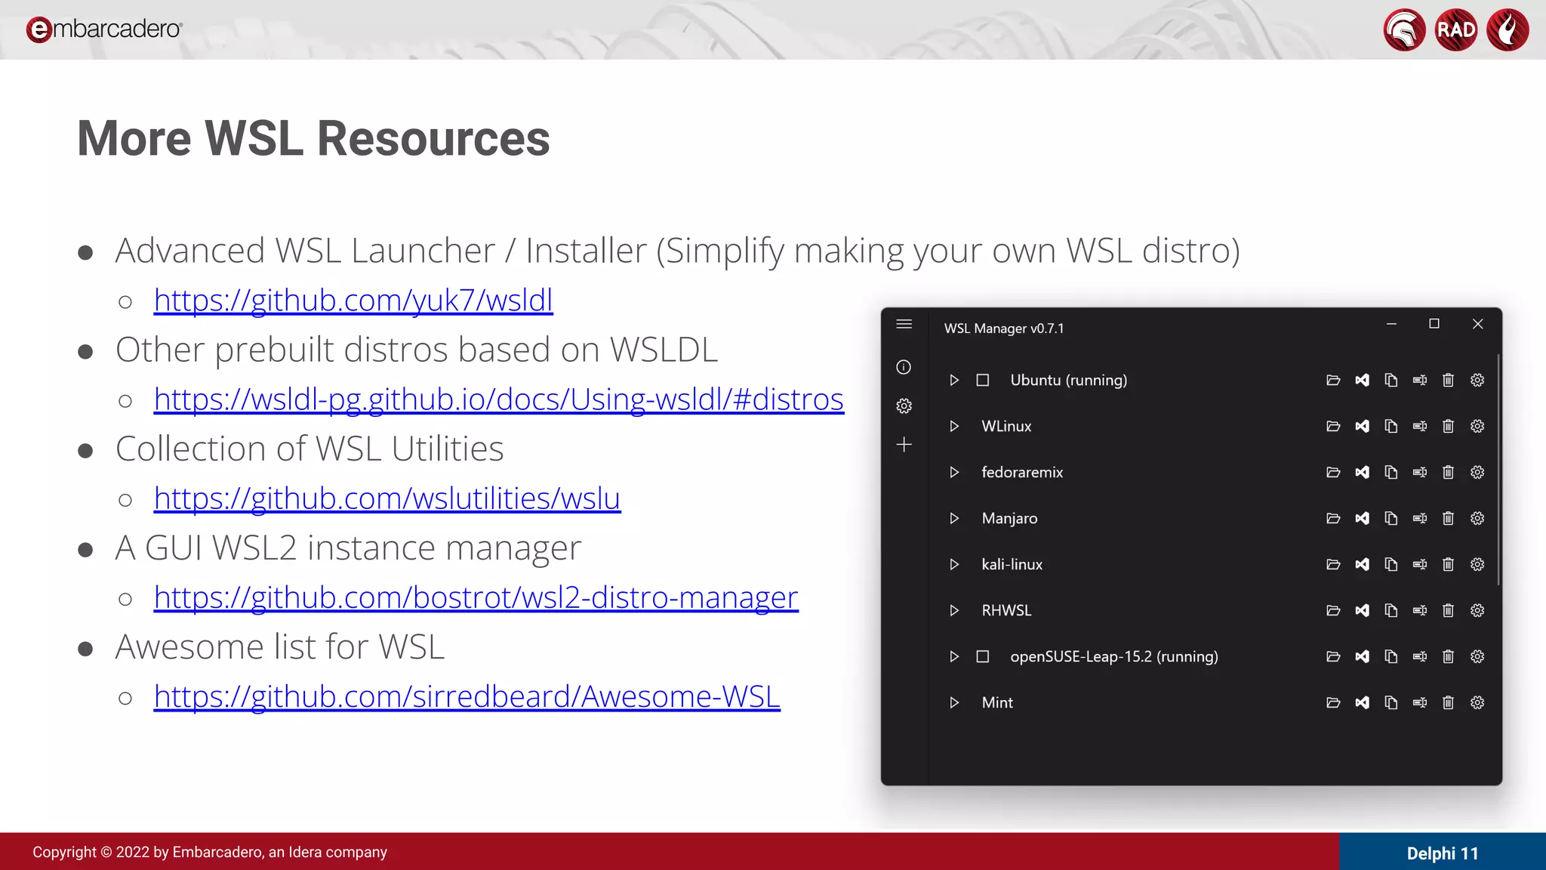Image resolution: width=1546 pixels, height=870 pixels.
Task: Visit the bostrot/wsl2-distro-manager link
Action: 476,597
